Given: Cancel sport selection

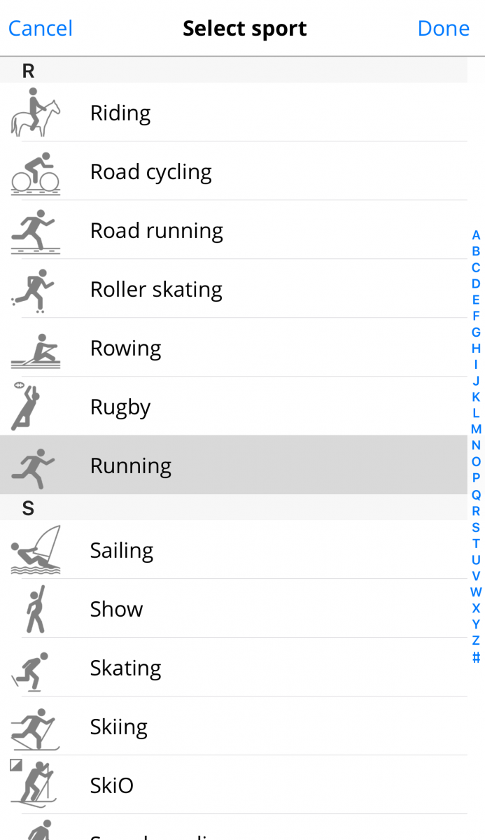Looking at the screenshot, I should (x=41, y=28).
